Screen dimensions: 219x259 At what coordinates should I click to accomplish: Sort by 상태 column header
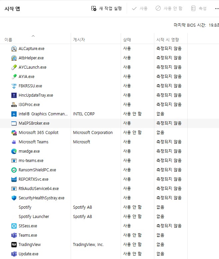(x=127, y=40)
